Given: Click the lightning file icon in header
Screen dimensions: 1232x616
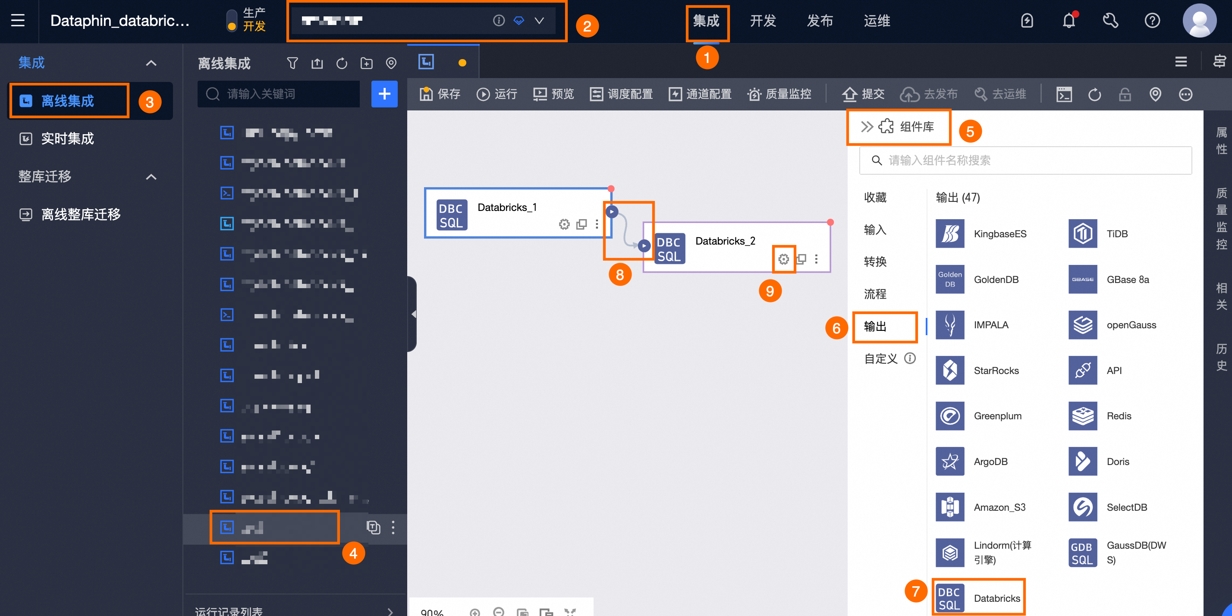Looking at the screenshot, I should (1027, 21).
